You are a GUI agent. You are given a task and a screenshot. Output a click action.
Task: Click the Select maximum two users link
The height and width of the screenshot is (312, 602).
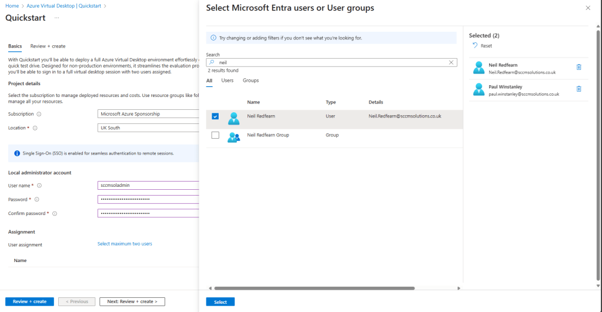pyautogui.click(x=125, y=244)
